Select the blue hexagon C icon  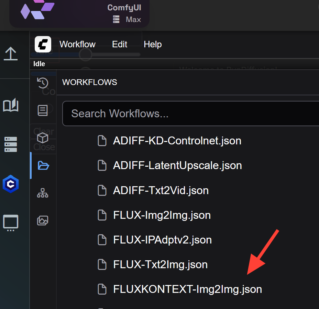click(11, 184)
